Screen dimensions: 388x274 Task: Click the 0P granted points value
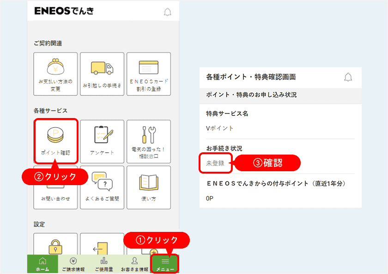point(209,198)
